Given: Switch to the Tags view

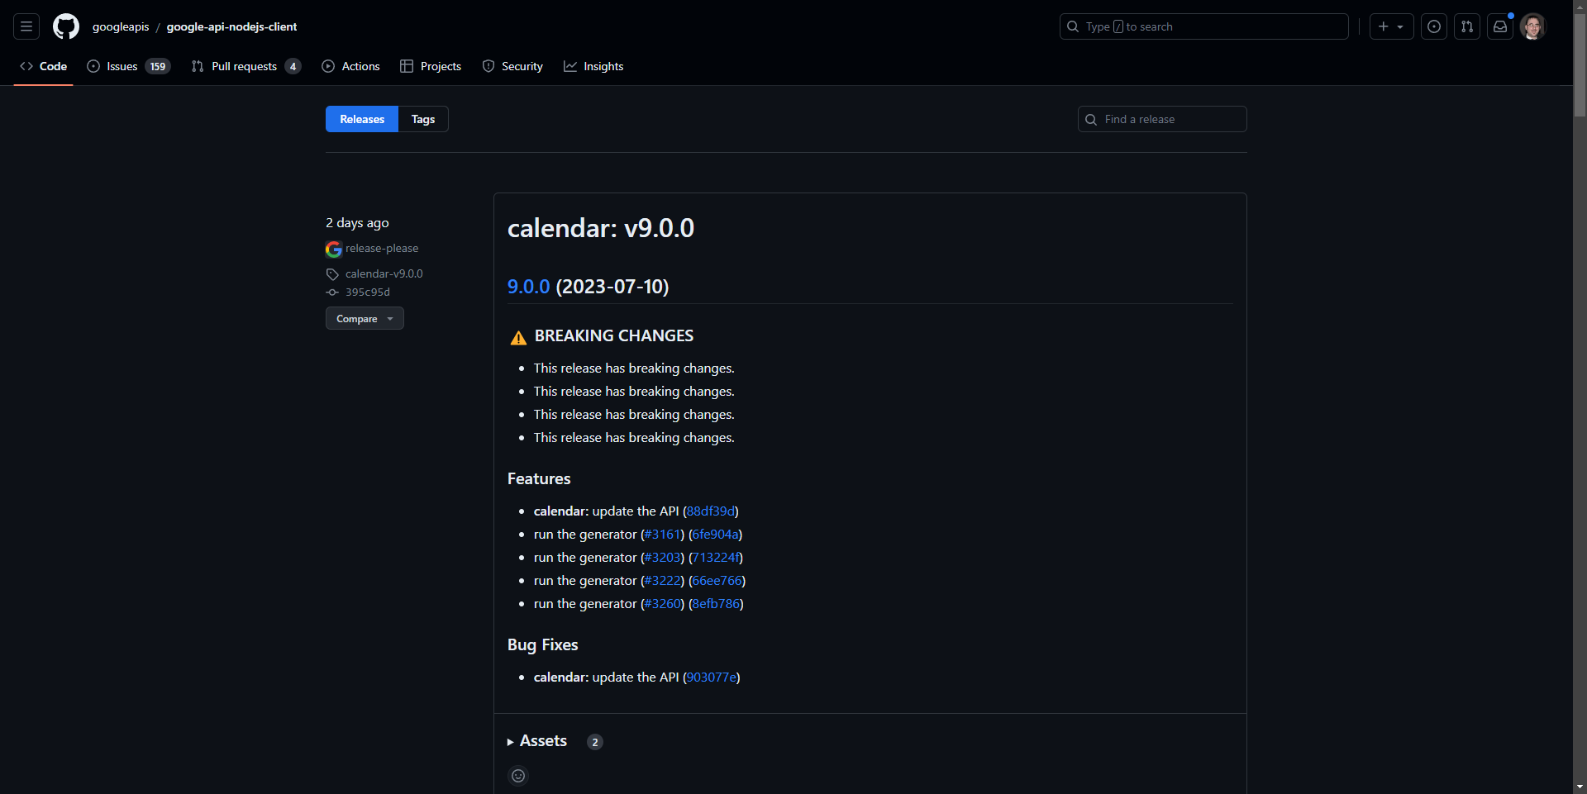Looking at the screenshot, I should click(423, 119).
